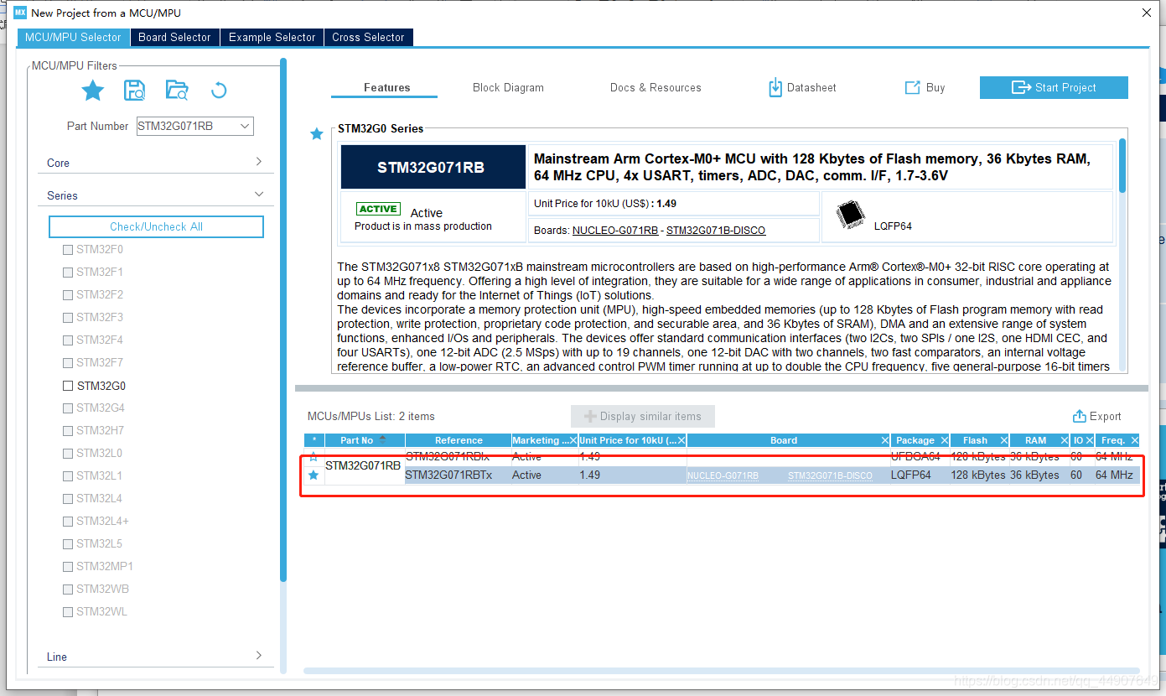
Task: Remove the Freq. column via its X
Action: coord(1135,440)
